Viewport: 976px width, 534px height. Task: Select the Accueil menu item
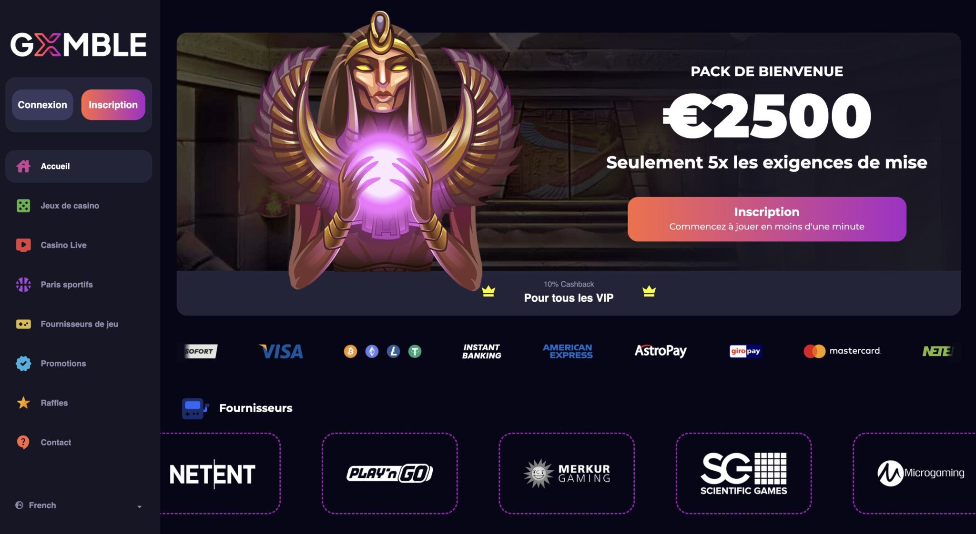79,166
